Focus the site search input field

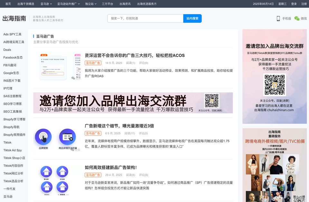click(145, 18)
